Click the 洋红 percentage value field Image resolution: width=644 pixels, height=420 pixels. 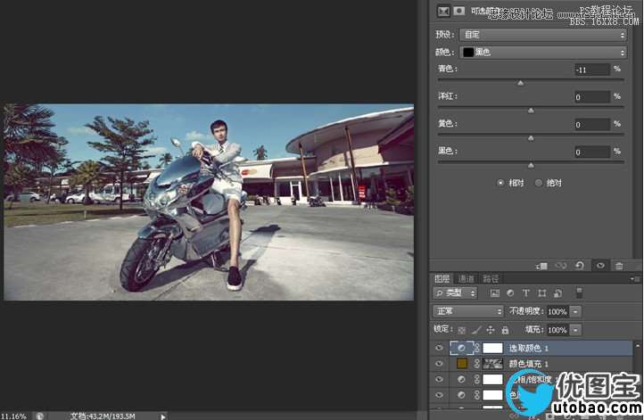591,97
